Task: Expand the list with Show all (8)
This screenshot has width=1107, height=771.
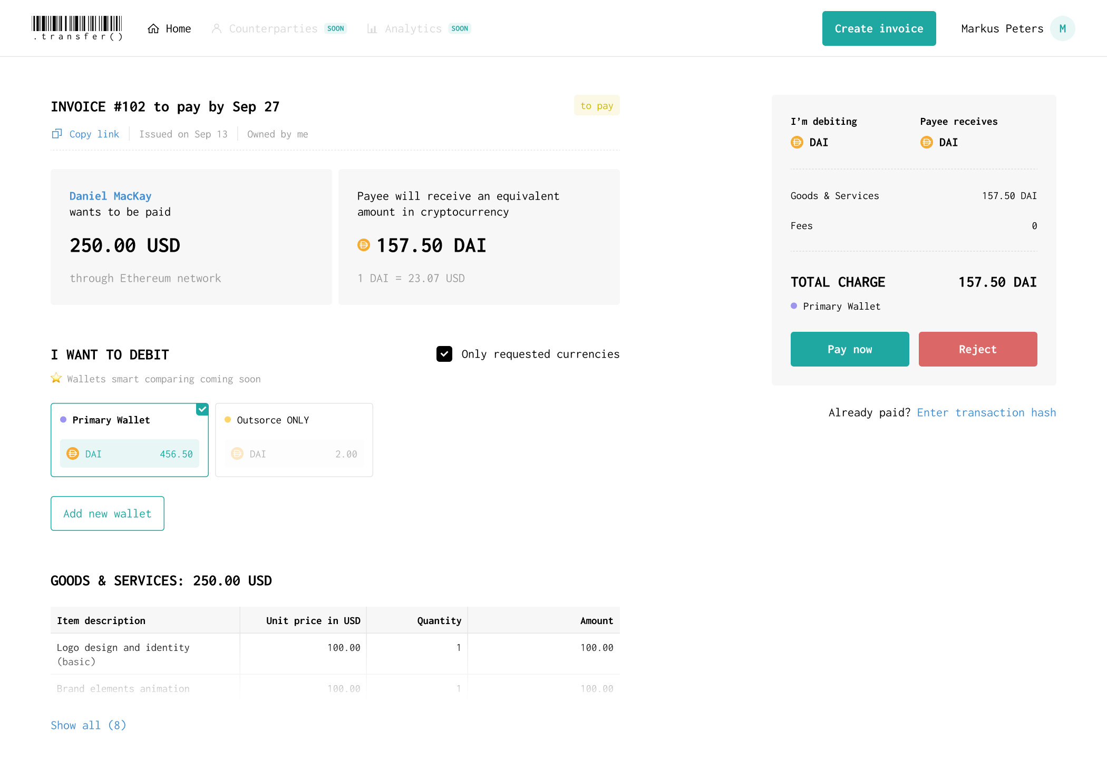Action: (x=89, y=725)
